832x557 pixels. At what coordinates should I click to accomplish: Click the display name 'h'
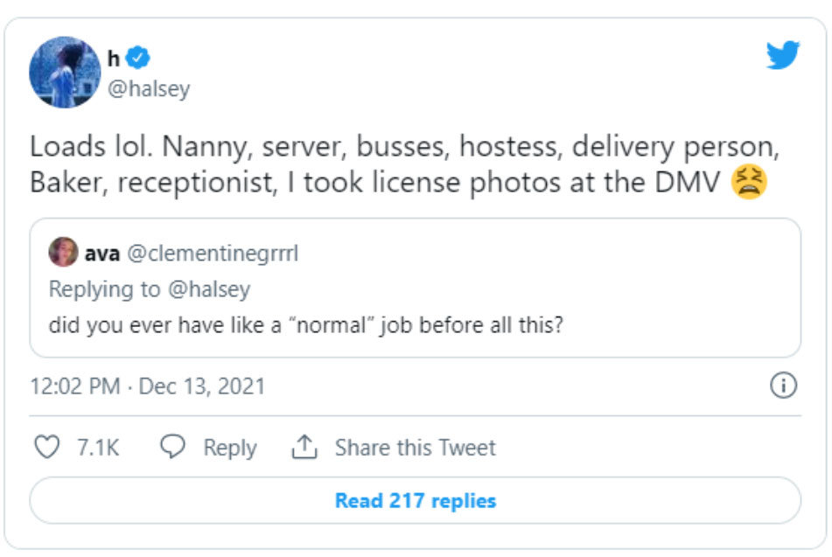coord(113,59)
